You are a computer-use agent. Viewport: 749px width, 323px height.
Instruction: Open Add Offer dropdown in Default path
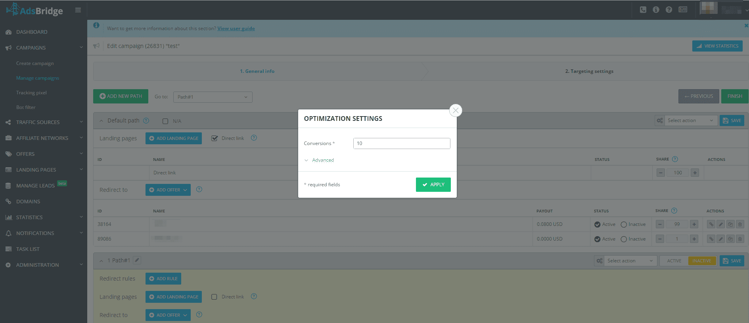[x=168, y=190]
